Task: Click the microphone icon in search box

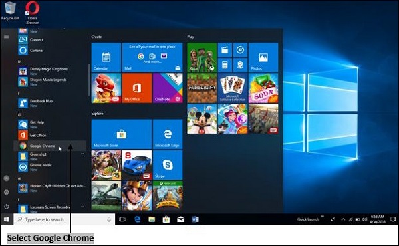Action: [109, 219]
